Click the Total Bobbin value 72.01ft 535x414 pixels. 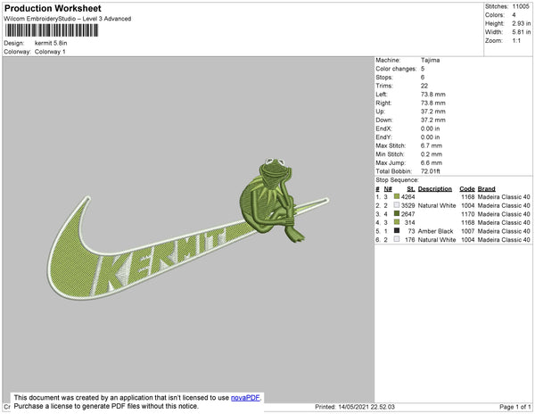pyautogui.click(x=431, y=171)
